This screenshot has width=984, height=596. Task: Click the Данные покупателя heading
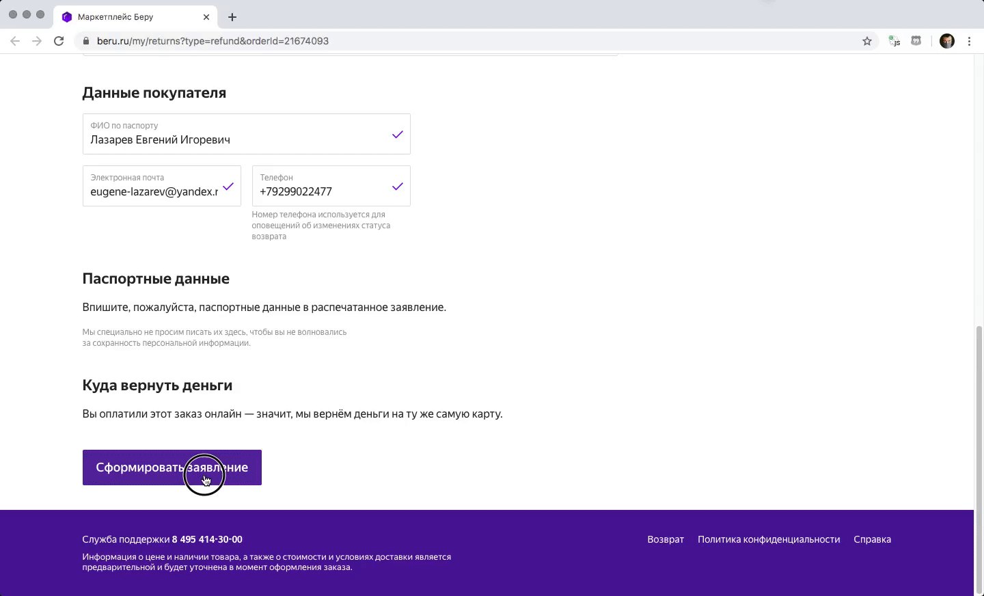(x=154, y=93)
